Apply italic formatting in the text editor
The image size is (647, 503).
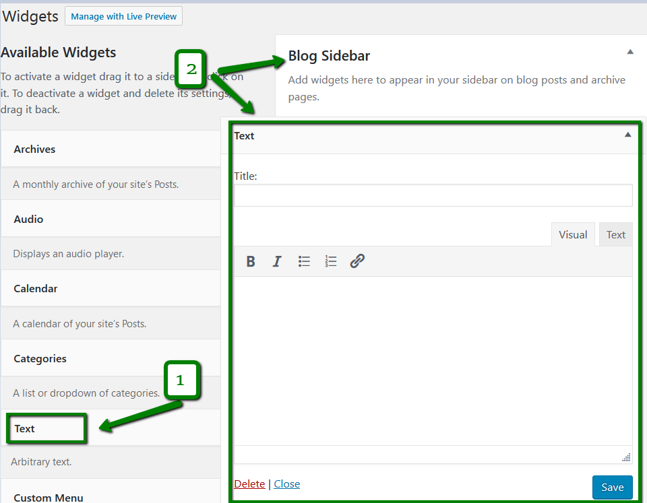click(x=277, y=261)
